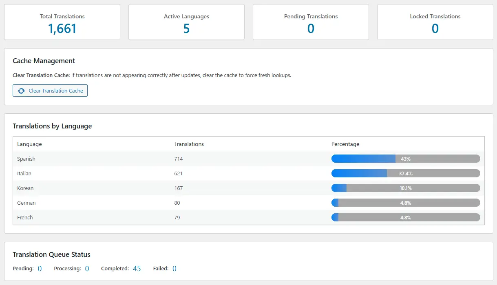
Task: Click the Korean 10.1% progress bar
Action: 406,188
